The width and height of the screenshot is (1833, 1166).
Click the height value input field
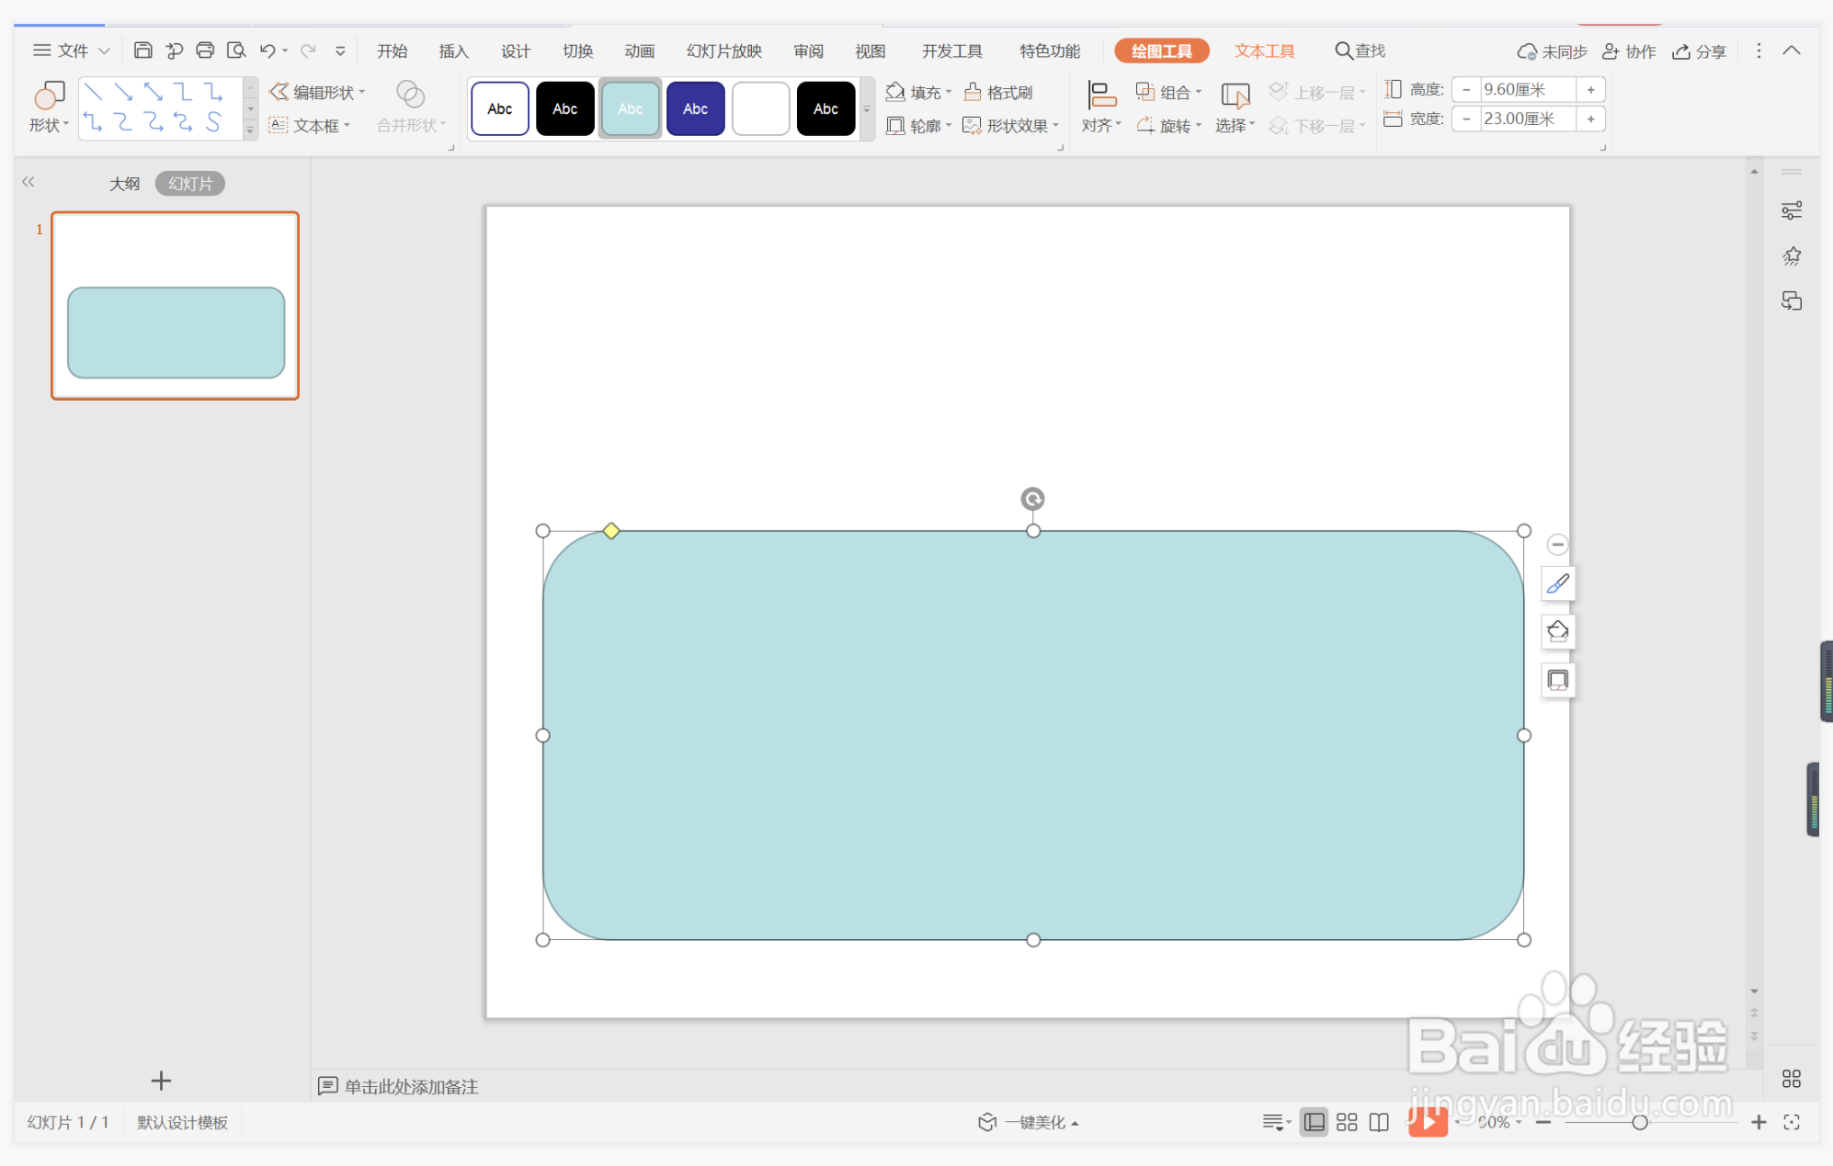click(1526, 90)
